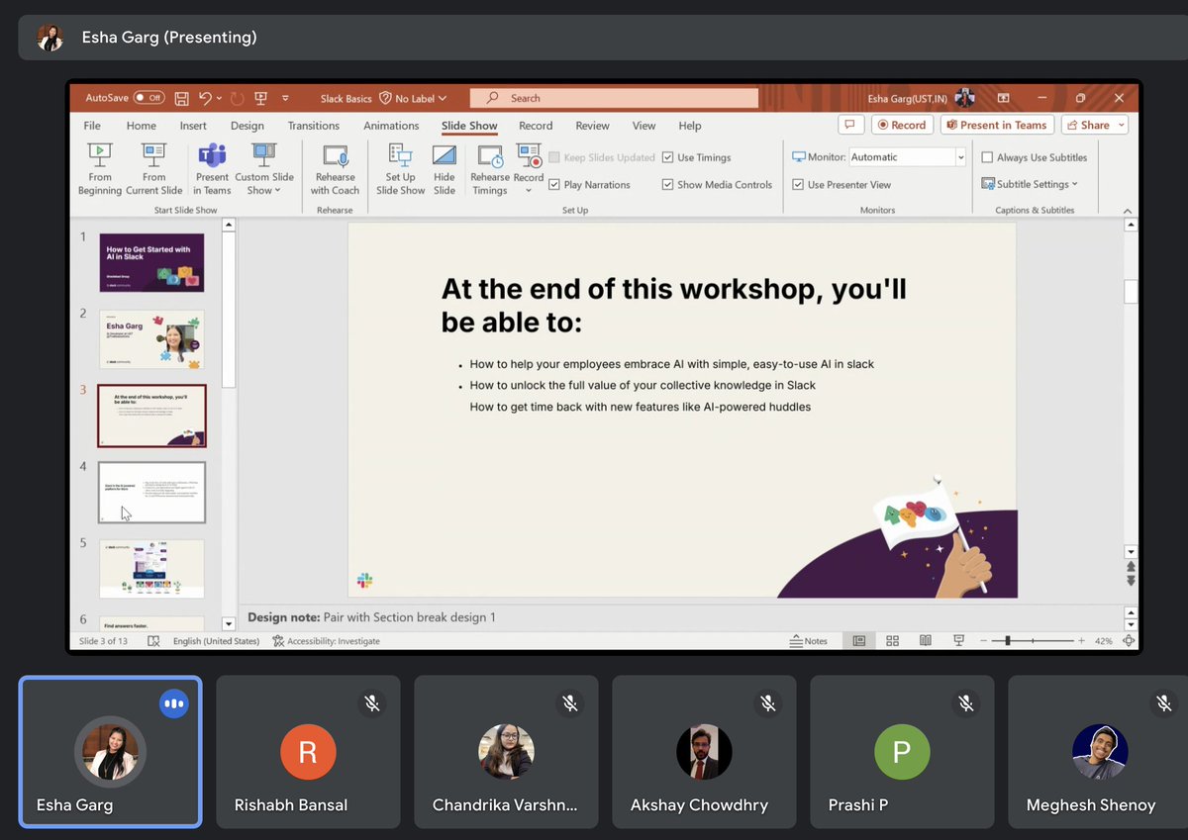Open the Design tab
Viewport: 1188px width, 840px height.
(x=247, y=126)
